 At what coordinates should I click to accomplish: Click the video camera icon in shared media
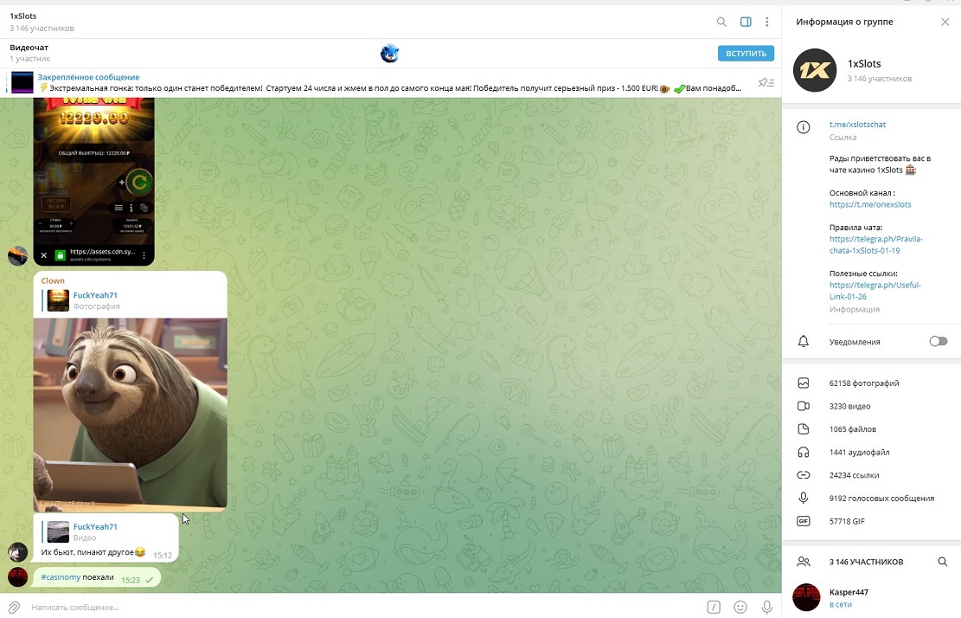pyautogui.click(x=803, y=406)
